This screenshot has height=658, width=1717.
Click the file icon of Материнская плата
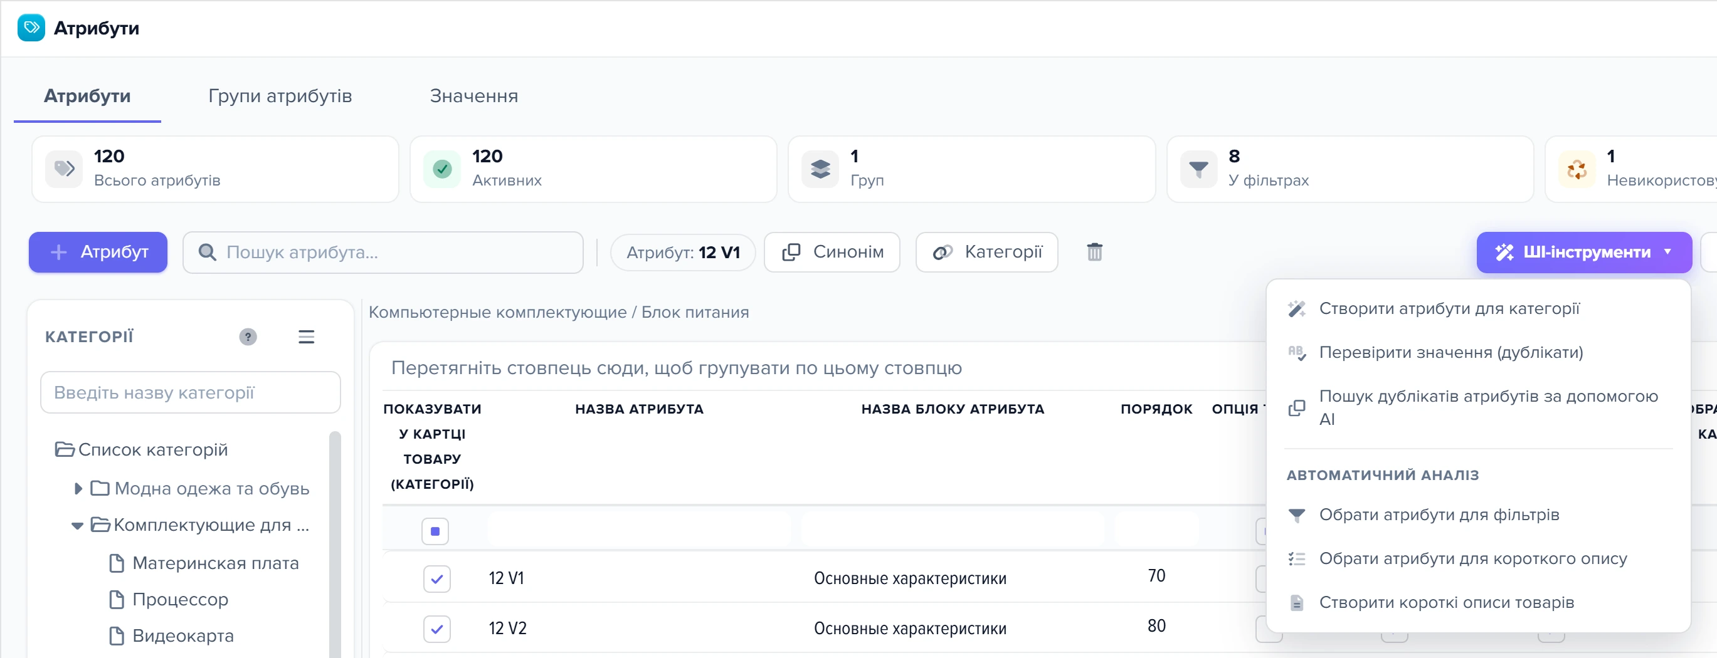(117, 563)
